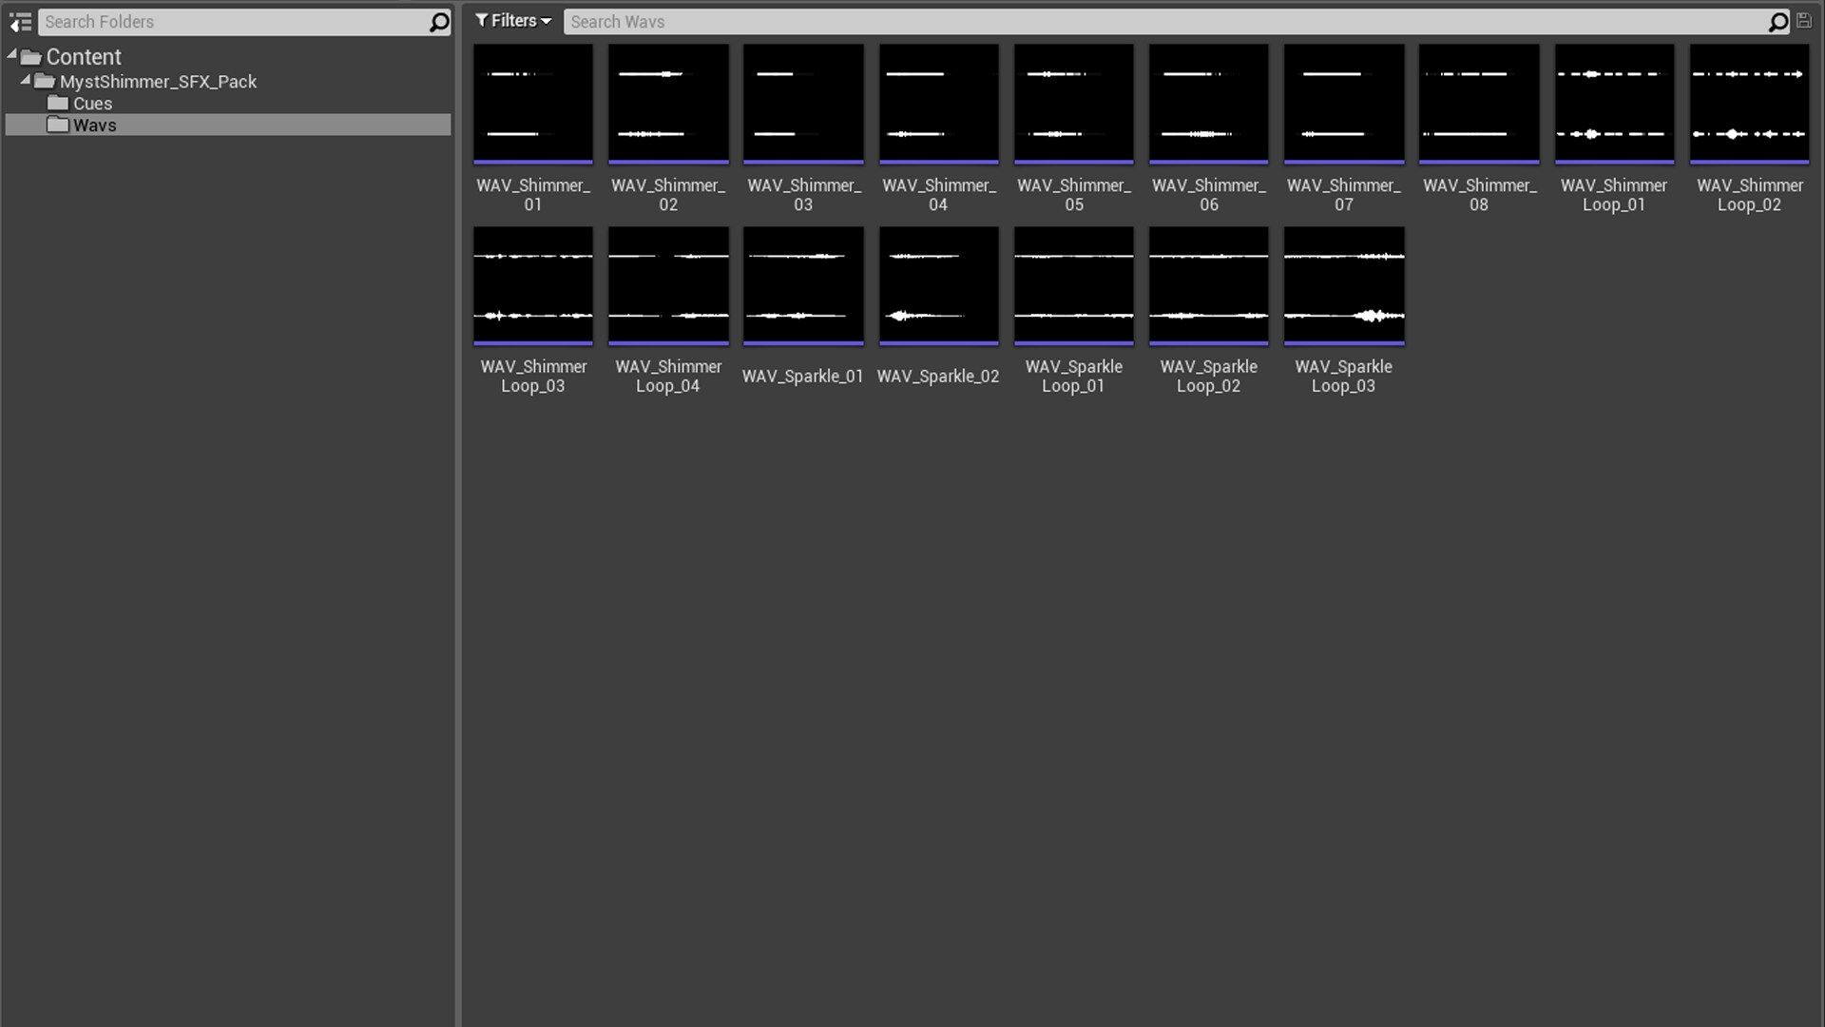Open the Filters dropdown
The image size is (1825, 1027).
point(513,20)
